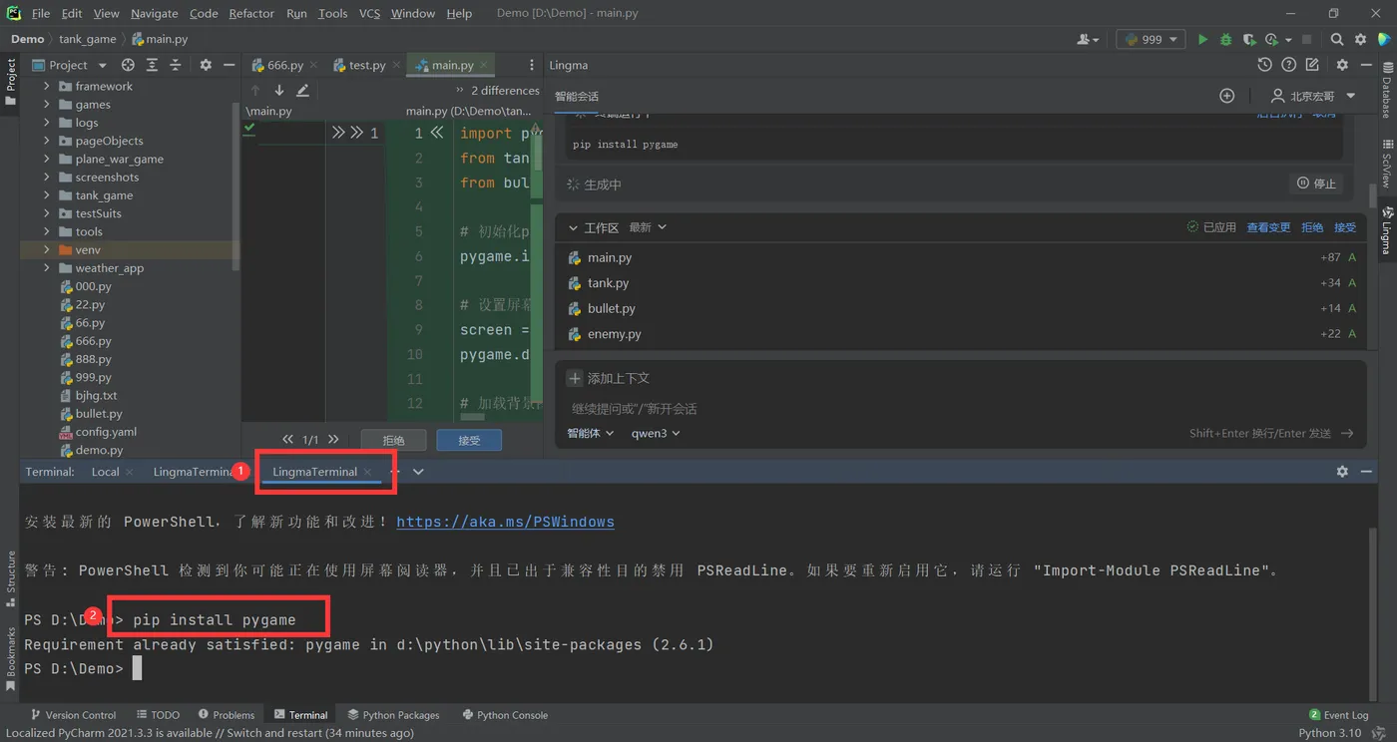Select the Local terminal tab
1397x742 pixels.
[x=105, y=472]
